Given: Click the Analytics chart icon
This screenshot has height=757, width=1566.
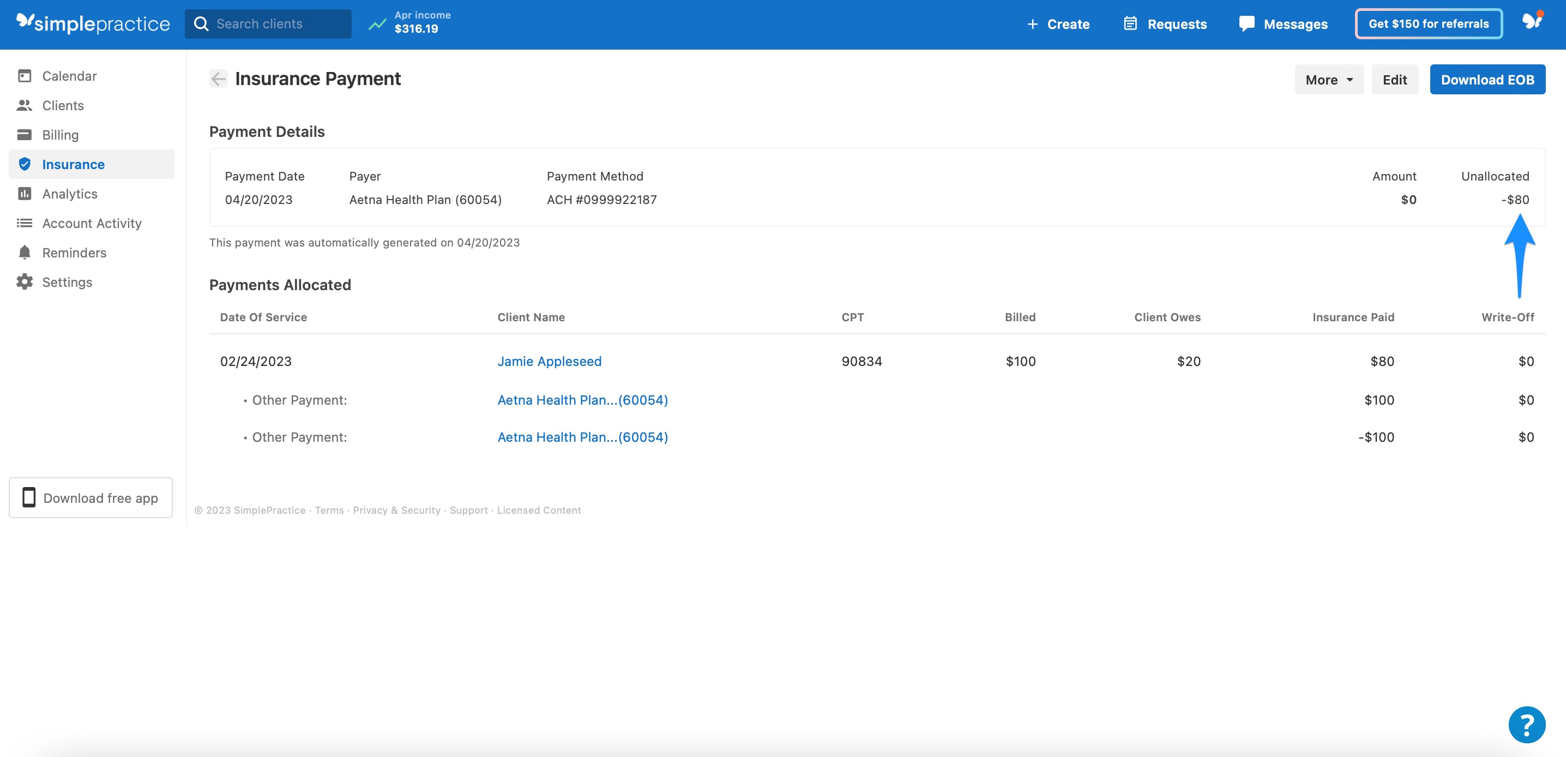Looking at the screenshot, I should point(25,194).
